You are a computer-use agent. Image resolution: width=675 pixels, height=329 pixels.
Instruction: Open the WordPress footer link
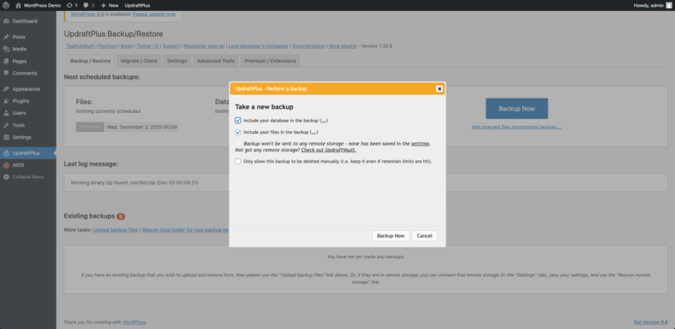coord(134,322)
